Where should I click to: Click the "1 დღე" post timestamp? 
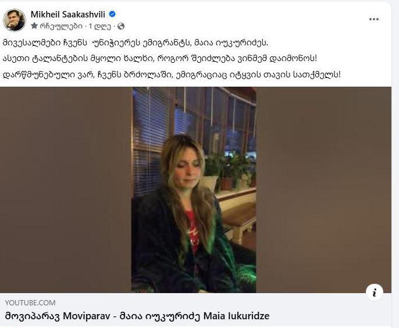100,26
